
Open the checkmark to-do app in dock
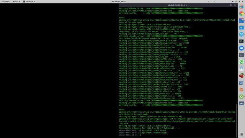tap(241, 83)
